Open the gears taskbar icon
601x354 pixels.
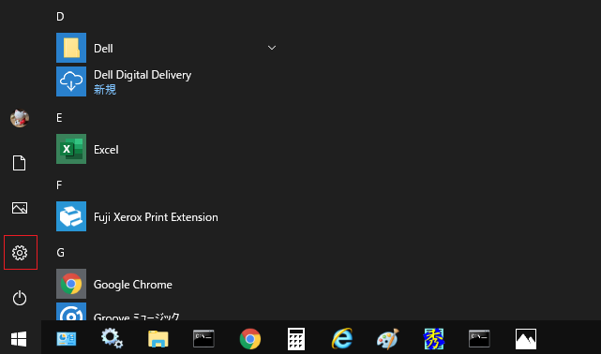click(x=112, y=339)
